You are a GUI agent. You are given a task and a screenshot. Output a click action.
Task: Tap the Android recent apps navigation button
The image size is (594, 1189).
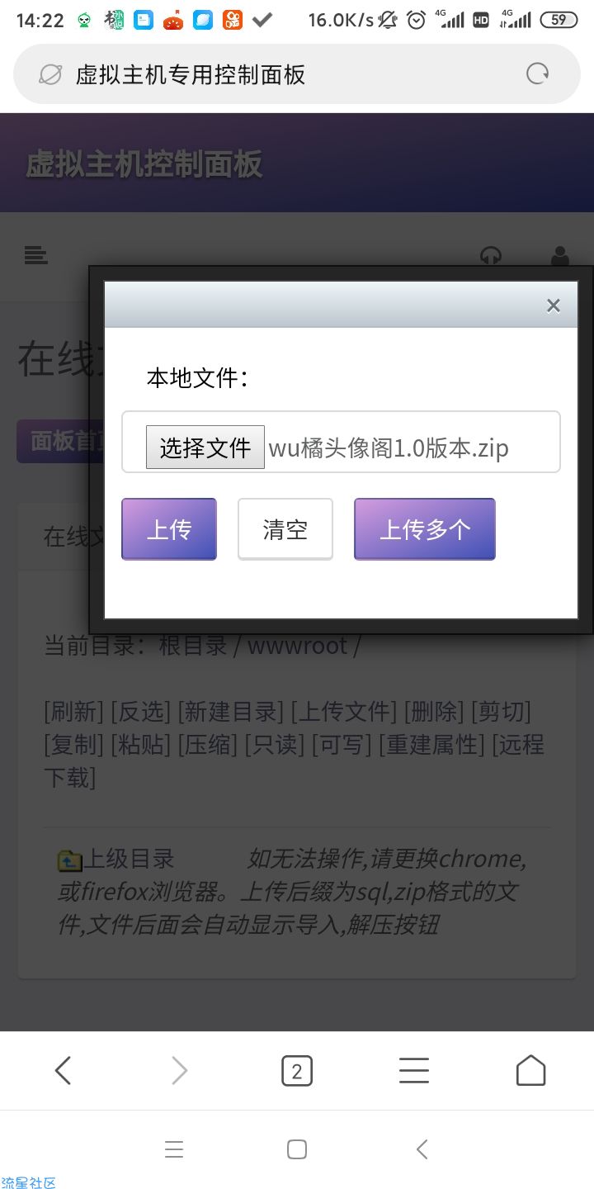pos(174,1149)
